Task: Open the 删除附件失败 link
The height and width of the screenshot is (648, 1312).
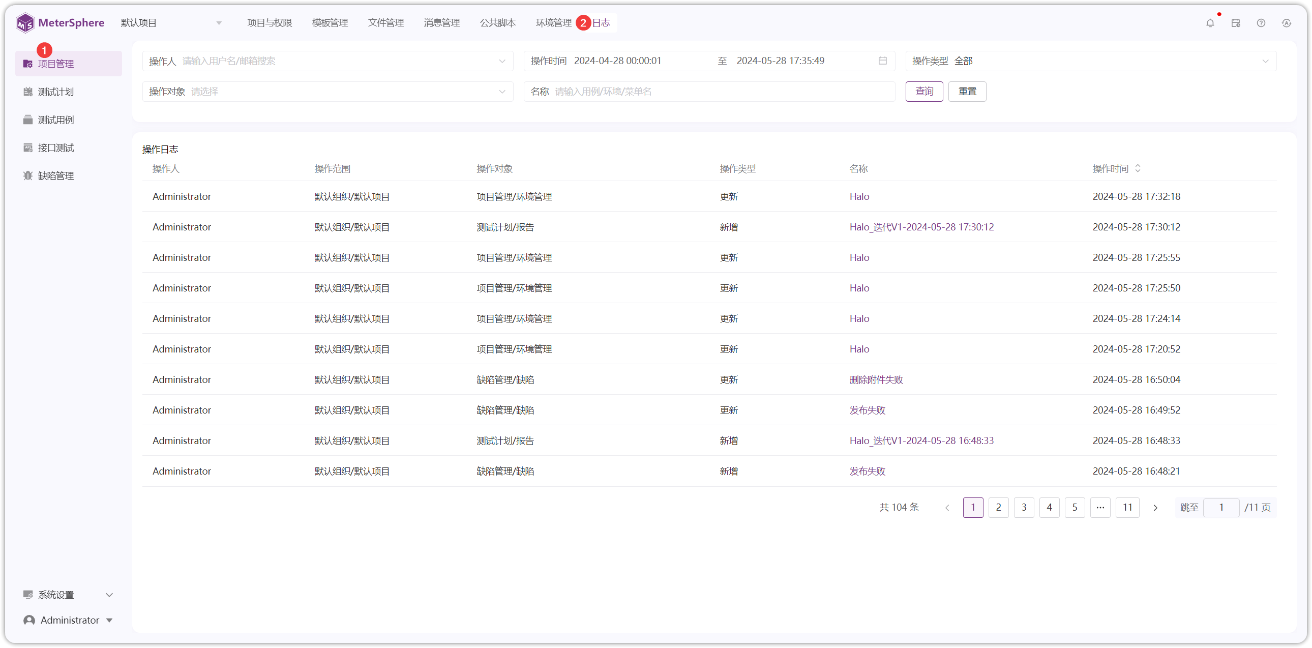Action: pyautogui.click(x=876, y=379)
